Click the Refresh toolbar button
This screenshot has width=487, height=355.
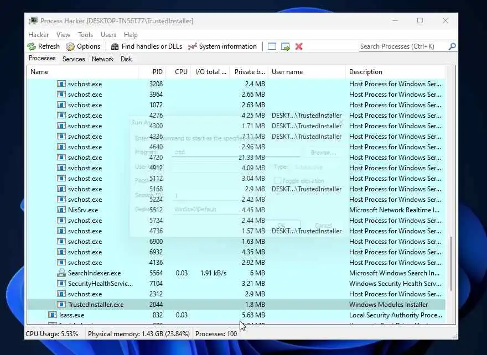tap(44, 46)
